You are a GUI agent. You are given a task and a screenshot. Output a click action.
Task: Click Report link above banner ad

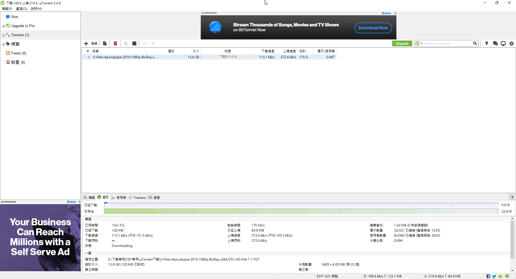tap(386, 13)
